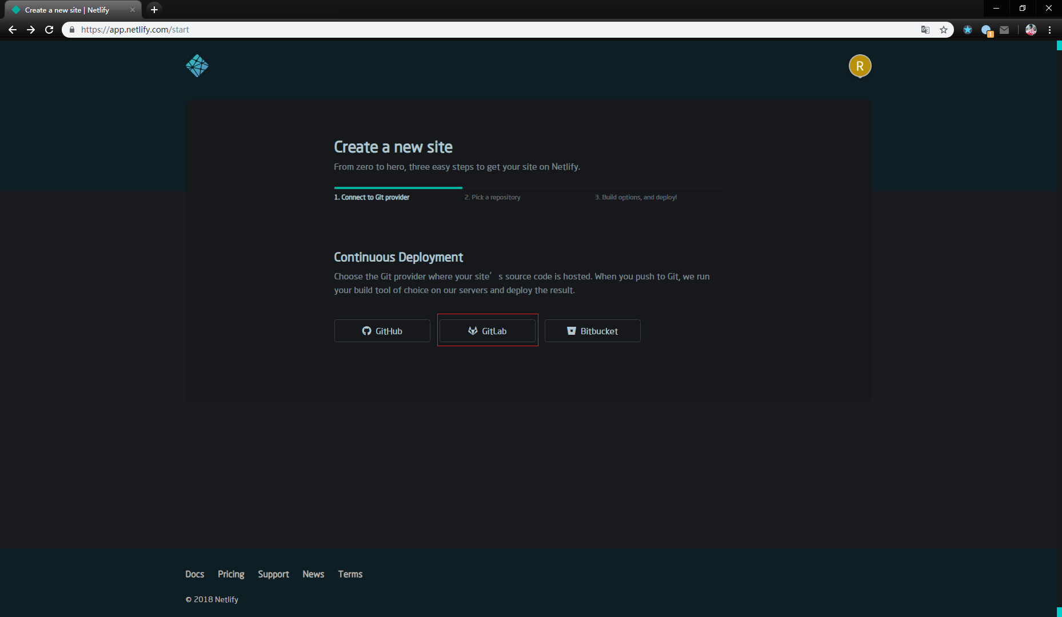Bookmark this page with the star icon
The width and height of the screenshot is (1062, 617).
(x=943, y=30)
